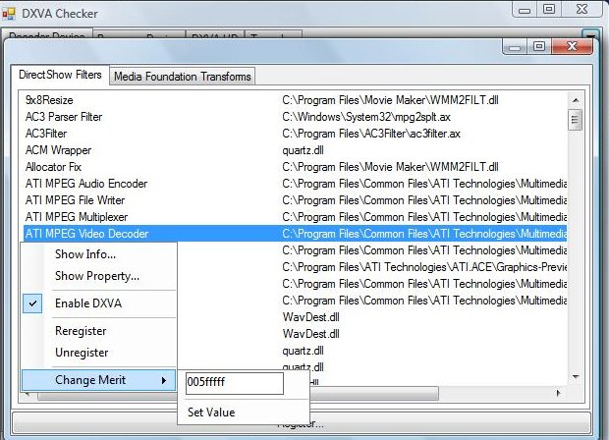The height and width of the screenshot is (440, 609).
Task: Select ACM Wrapper filter row
Action: [x=296, y=150]
